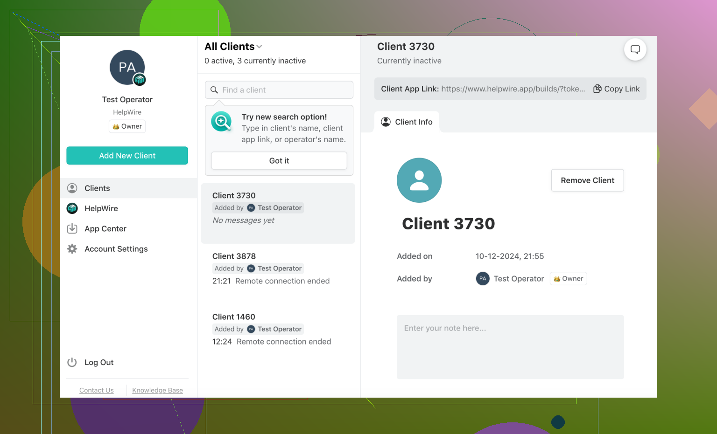Viewport: 717px width, 434px height.
Task: Click the Log Out power icon
Action: point(72,362)
